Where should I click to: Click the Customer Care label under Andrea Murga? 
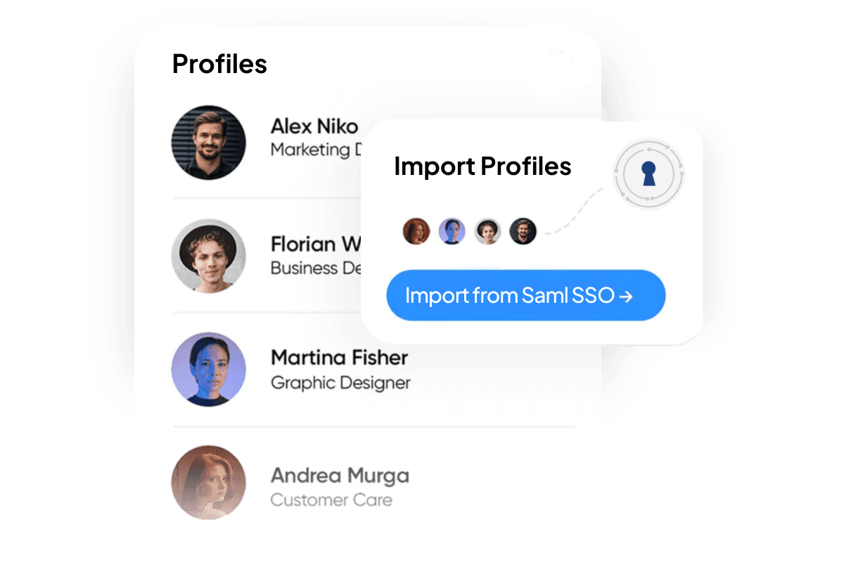(x=331, y=500)
